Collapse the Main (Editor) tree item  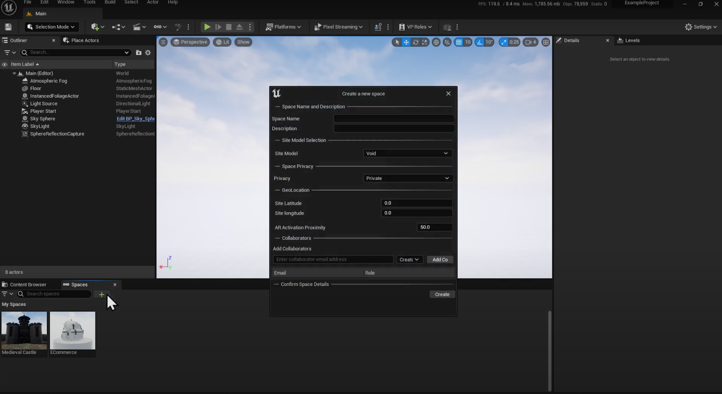tap(14, 74)
